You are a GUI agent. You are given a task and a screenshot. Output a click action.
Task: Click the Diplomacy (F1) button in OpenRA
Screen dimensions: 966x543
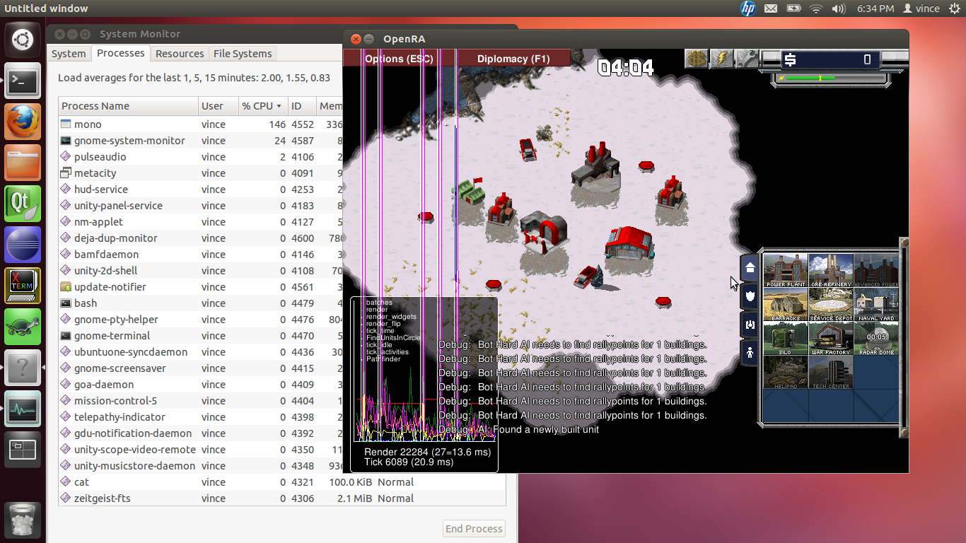[x=513, y=59]
